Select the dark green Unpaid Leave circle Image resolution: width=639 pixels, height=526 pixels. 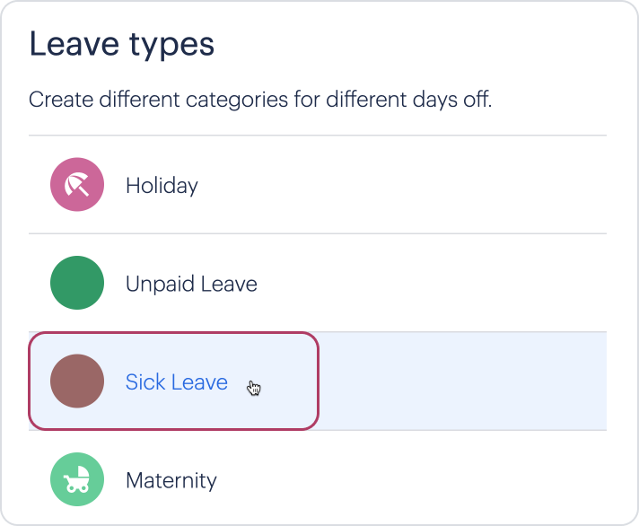pos(77,283)
